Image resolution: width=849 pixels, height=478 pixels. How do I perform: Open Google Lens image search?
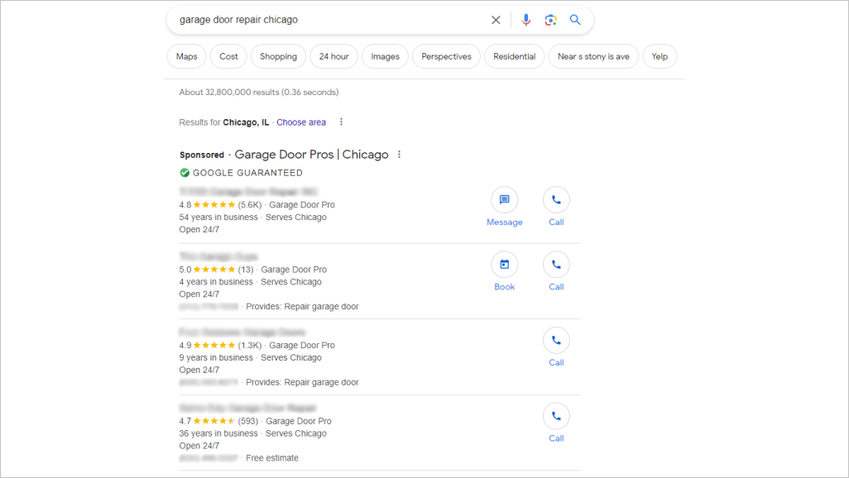[550, 19]
